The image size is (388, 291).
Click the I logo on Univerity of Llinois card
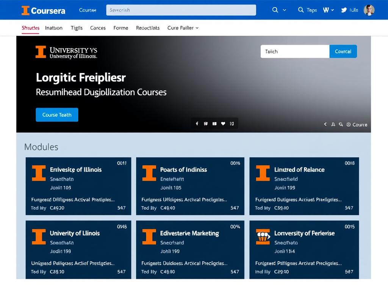click(39, 237)
